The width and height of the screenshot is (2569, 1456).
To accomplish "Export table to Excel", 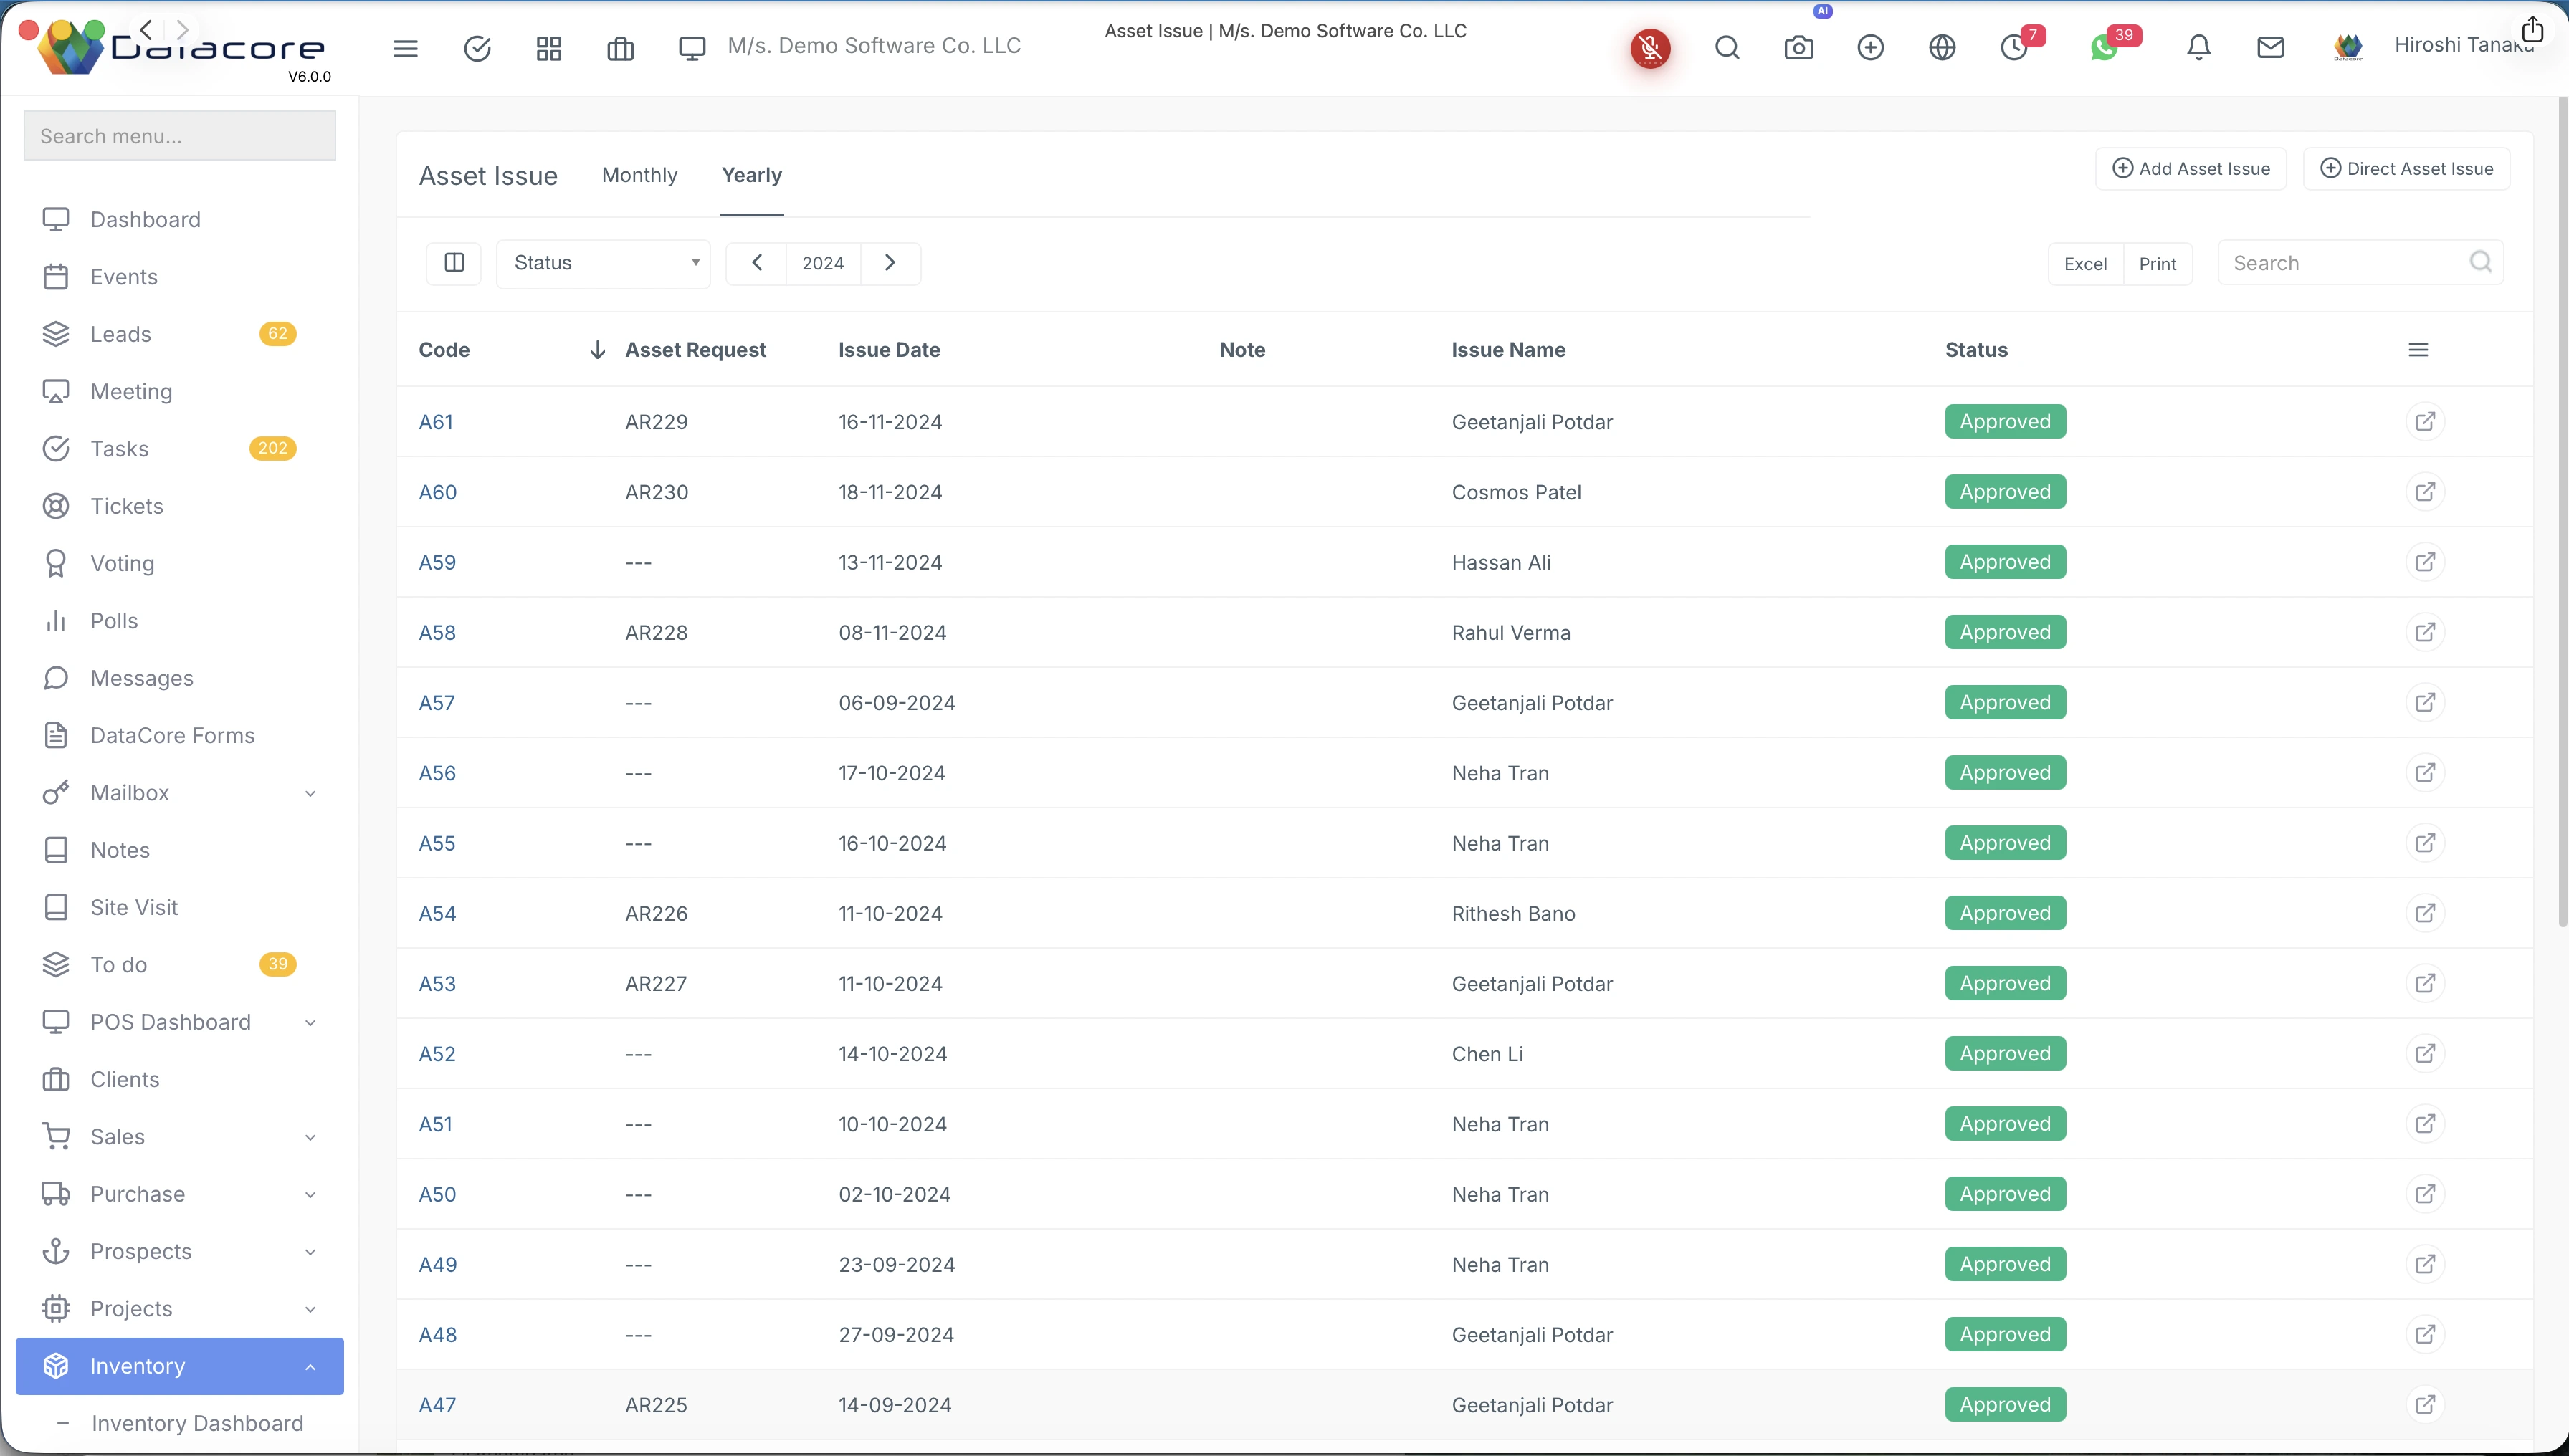I will click(x=2085, y=264).
